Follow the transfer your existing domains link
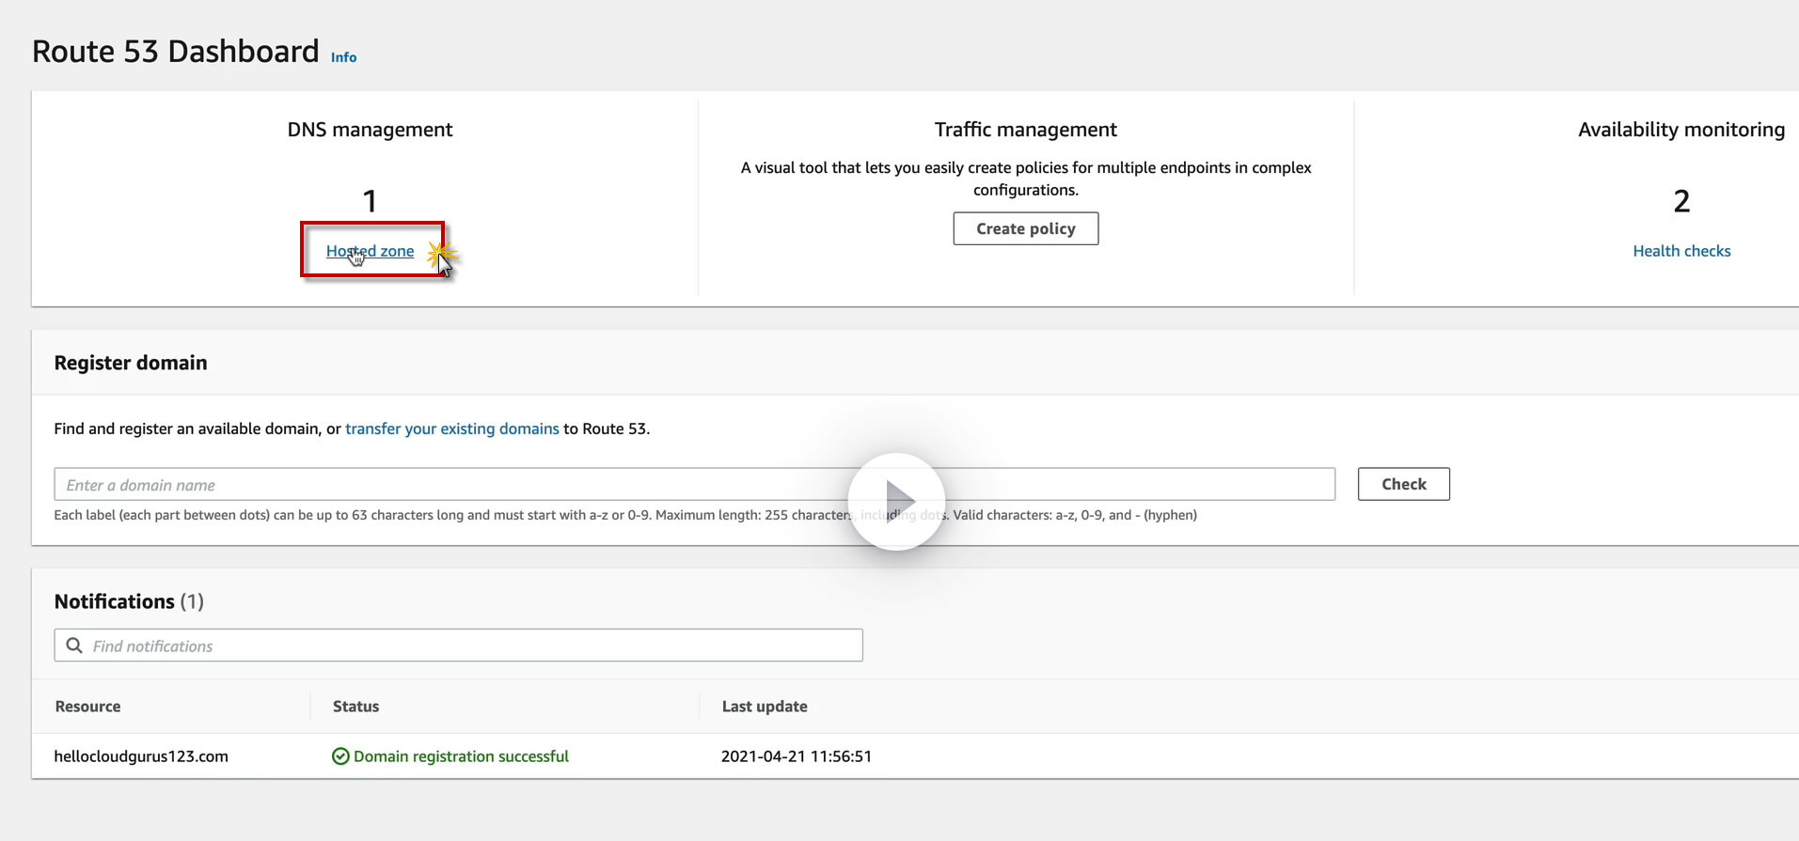This screenshot has width=1799, height=841. tap(451, 428)
